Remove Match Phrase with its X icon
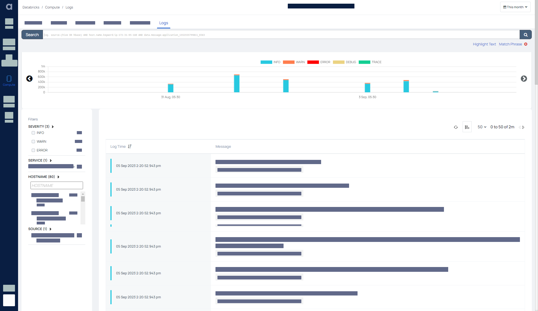This screenshot has width=538, height=311. click(526, 44)
